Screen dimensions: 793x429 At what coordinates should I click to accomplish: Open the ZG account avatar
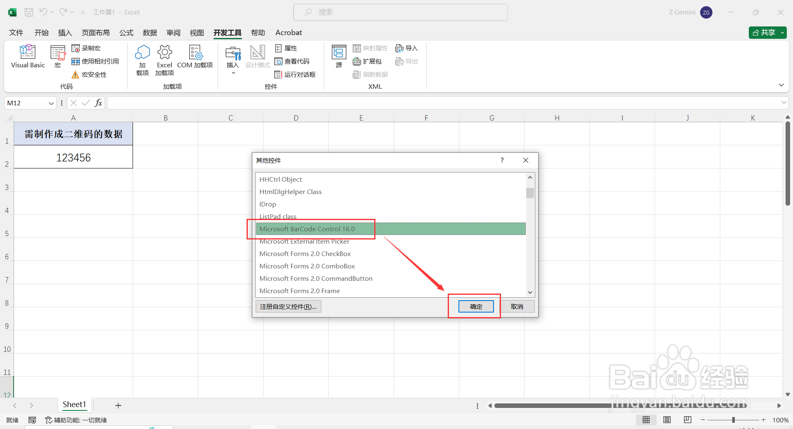pos(706,12)
